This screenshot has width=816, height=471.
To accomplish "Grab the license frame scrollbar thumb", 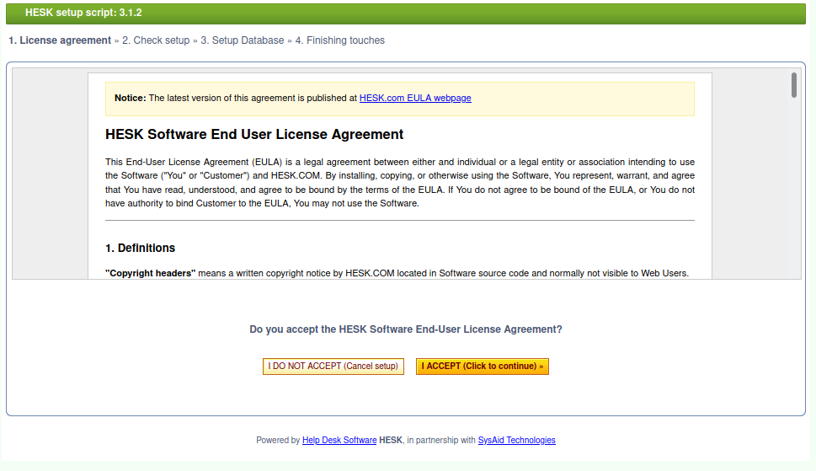I will coord(793,85).
